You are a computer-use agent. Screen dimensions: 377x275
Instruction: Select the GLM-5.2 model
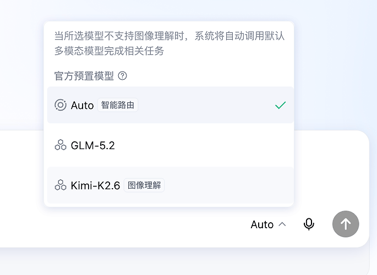click(x=171, y=145)
